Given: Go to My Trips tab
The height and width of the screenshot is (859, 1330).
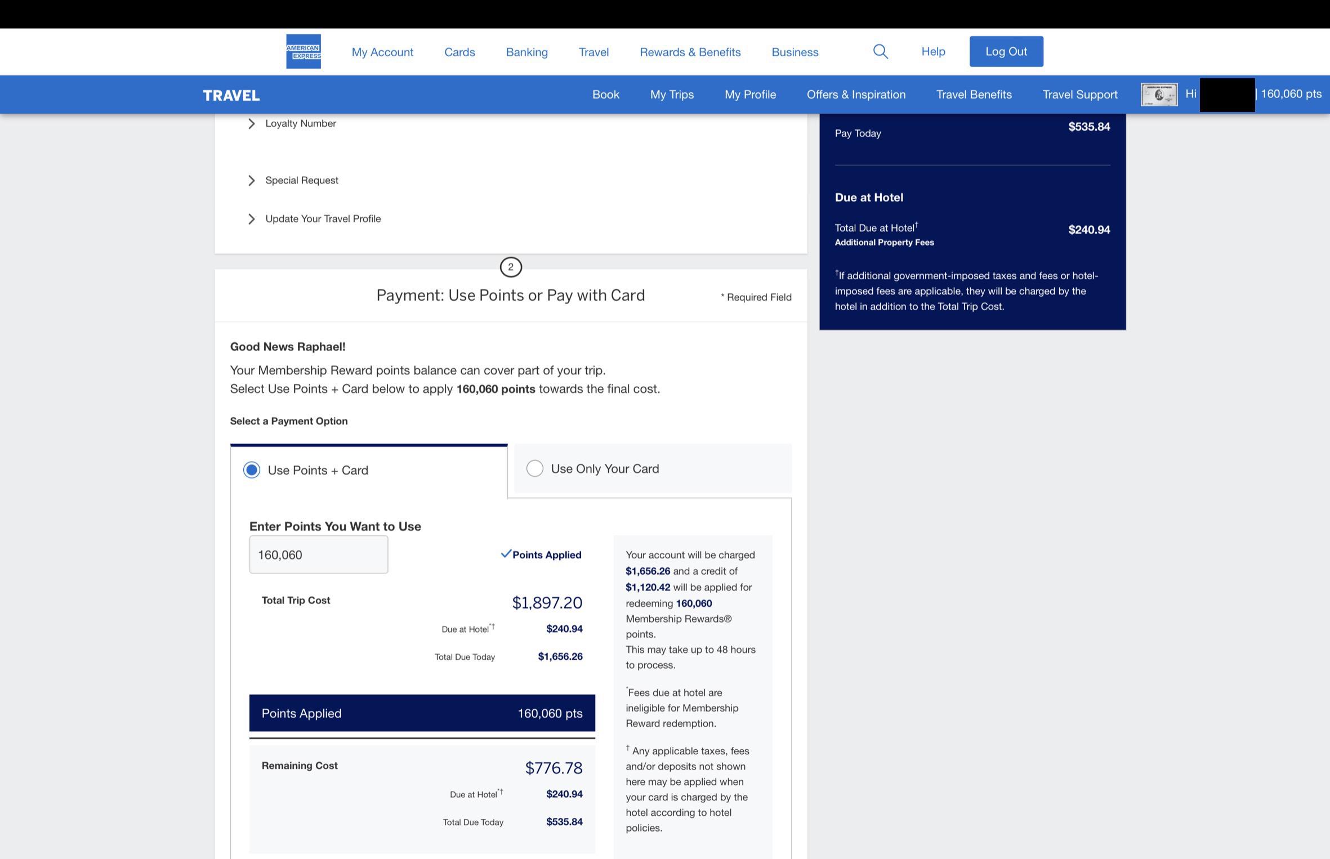Looking at the screenshot, I should (672, 95).
